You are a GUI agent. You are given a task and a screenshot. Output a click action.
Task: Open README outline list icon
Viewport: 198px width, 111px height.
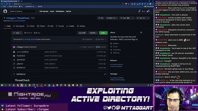click(x=14, y=74)
